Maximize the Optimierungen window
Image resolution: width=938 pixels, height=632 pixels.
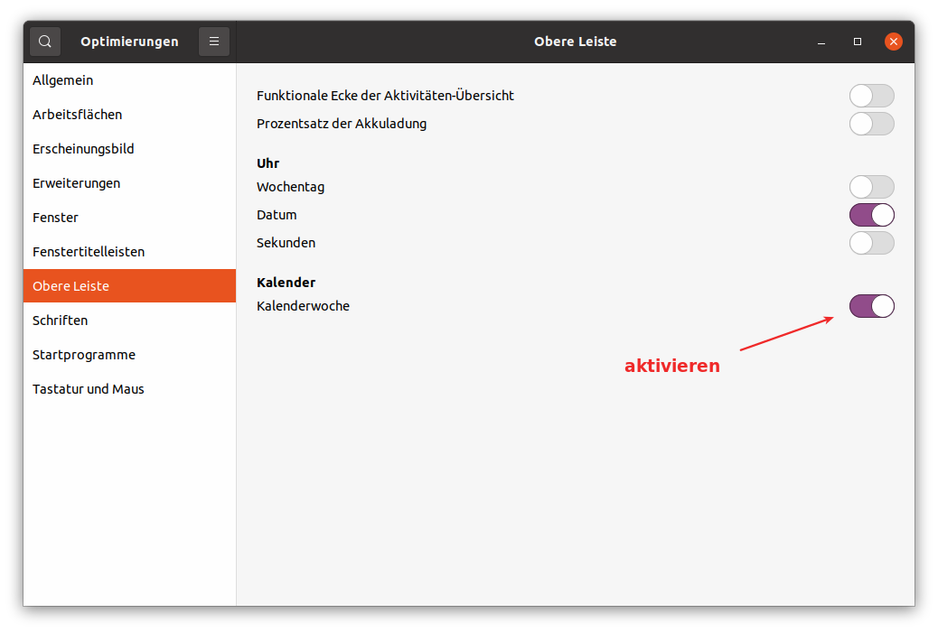pos(858,42)
